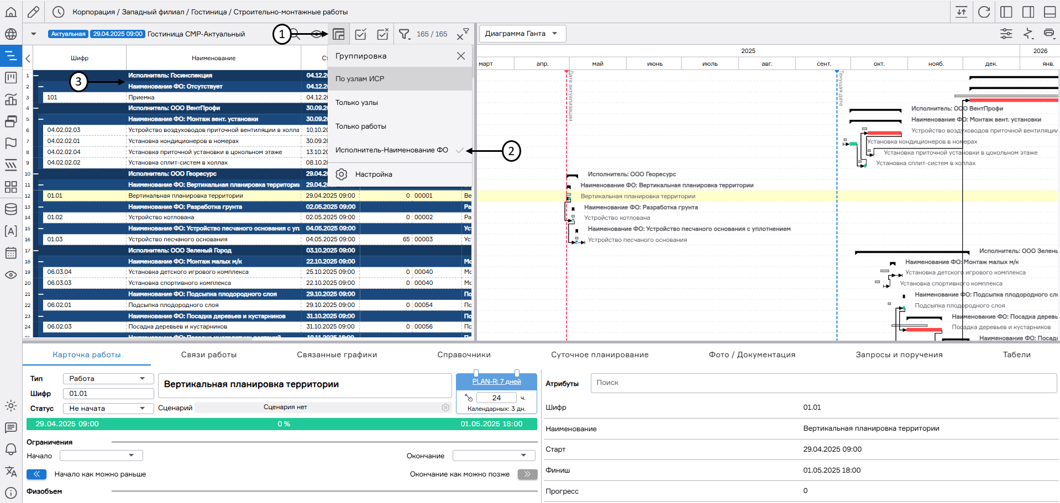Click the 'PLAN-R: 7 дней' link
Image resolution: width=1060 pixels, height=503 pixels.
[x=496, y=382]
